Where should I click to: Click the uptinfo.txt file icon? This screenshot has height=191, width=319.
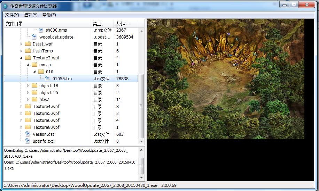tap(28, 141)
